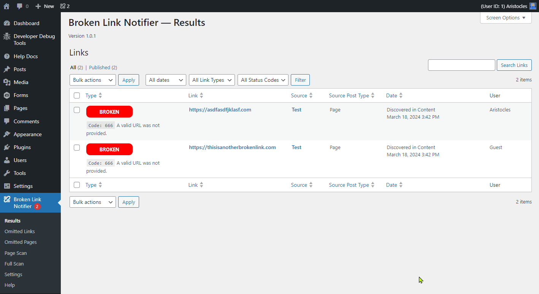Open the link https://asdfasdfjklasf.com
The width and height of the screenshot is (539, 294).
click(x=220, y=110)
